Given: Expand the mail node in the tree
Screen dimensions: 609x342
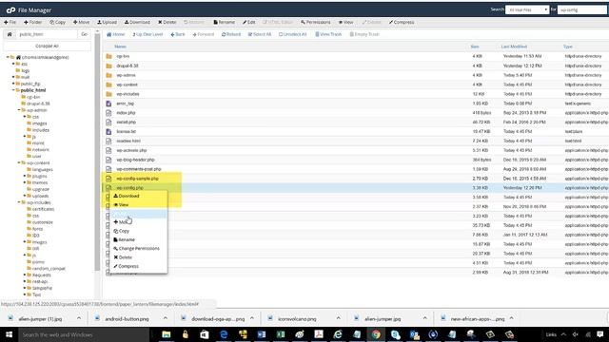Looking at the screenshot, I should click(x=13, y=77).
